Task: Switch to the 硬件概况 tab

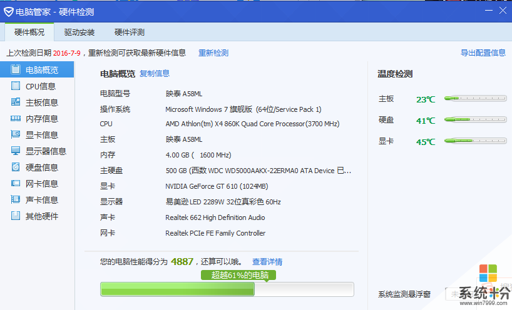Action: (x=29, y=32)
